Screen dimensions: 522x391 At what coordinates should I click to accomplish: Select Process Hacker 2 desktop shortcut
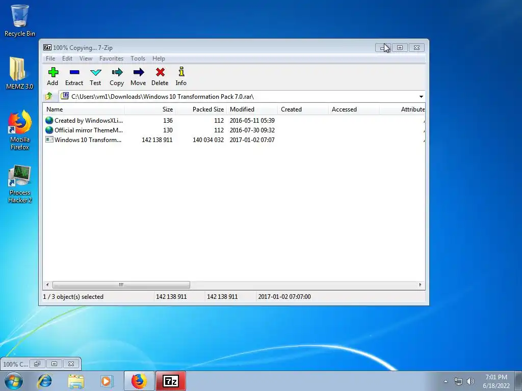click(20, 184)
